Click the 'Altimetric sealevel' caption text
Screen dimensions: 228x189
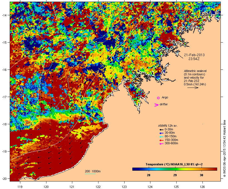[195, 71]
